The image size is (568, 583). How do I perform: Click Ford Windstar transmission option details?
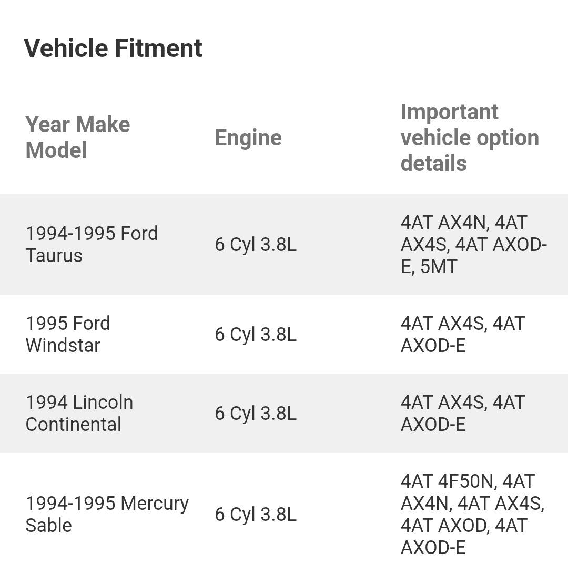463,334
